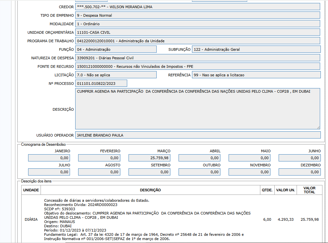
Task: Click the DIÁRIA unit cell in items table
Action: click(31, 219)
